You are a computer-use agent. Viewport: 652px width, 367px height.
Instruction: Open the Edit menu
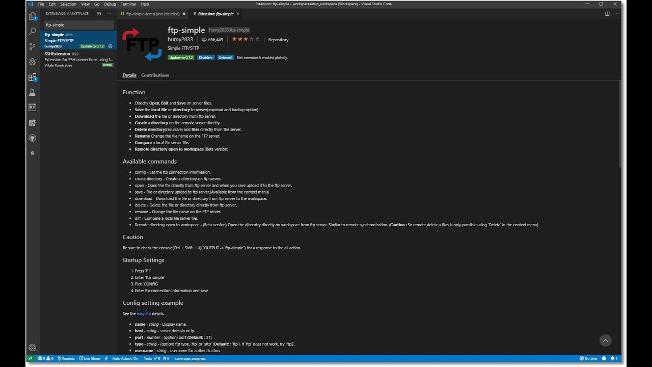(x=52, y=4)
